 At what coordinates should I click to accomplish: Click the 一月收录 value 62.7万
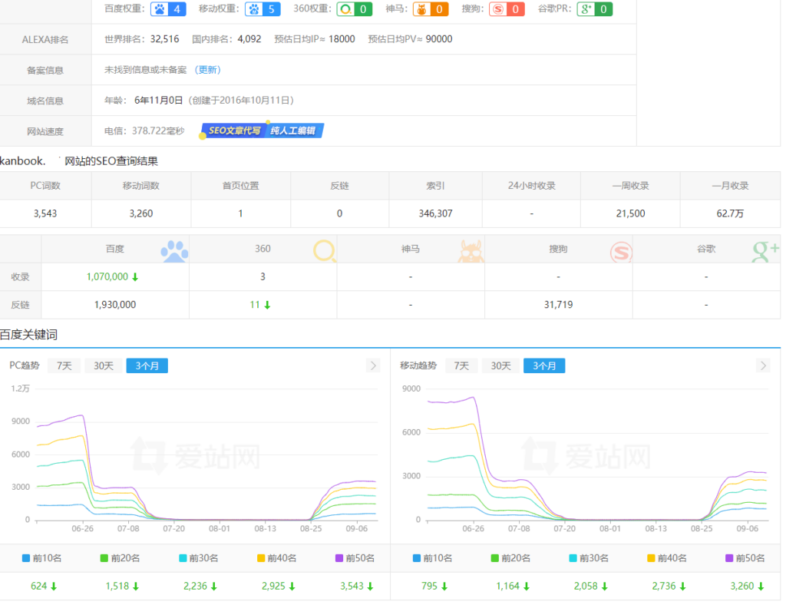730,213
